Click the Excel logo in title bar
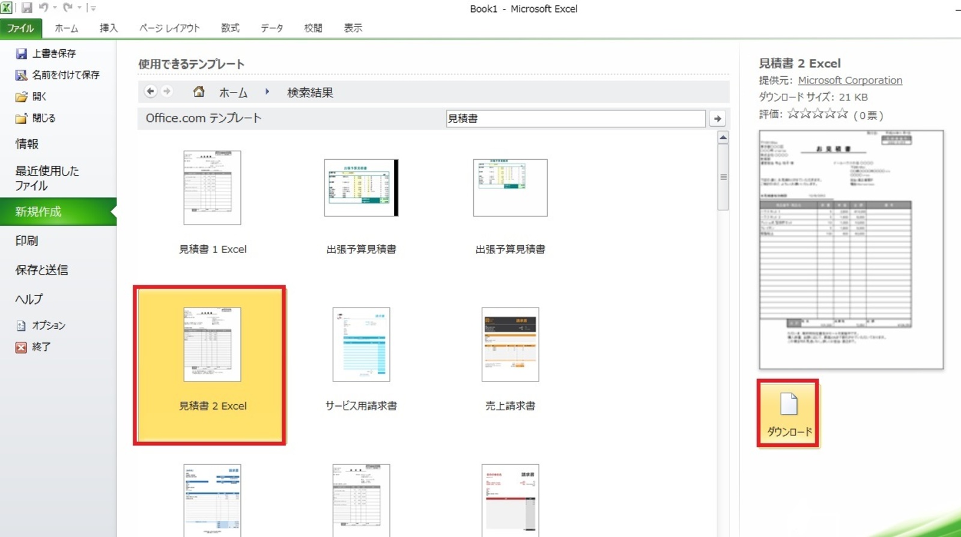Viewport: 961px width, 537px height. point(6,8)
